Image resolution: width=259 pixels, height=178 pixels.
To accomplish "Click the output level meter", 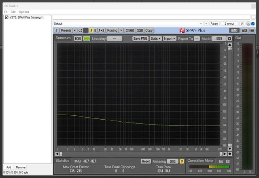I will 247,106.
